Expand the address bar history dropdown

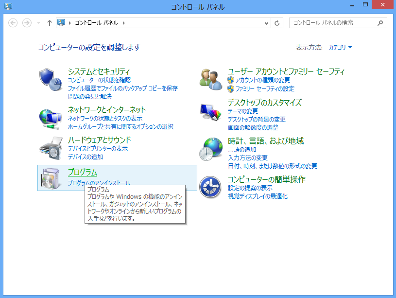[266, 23]
